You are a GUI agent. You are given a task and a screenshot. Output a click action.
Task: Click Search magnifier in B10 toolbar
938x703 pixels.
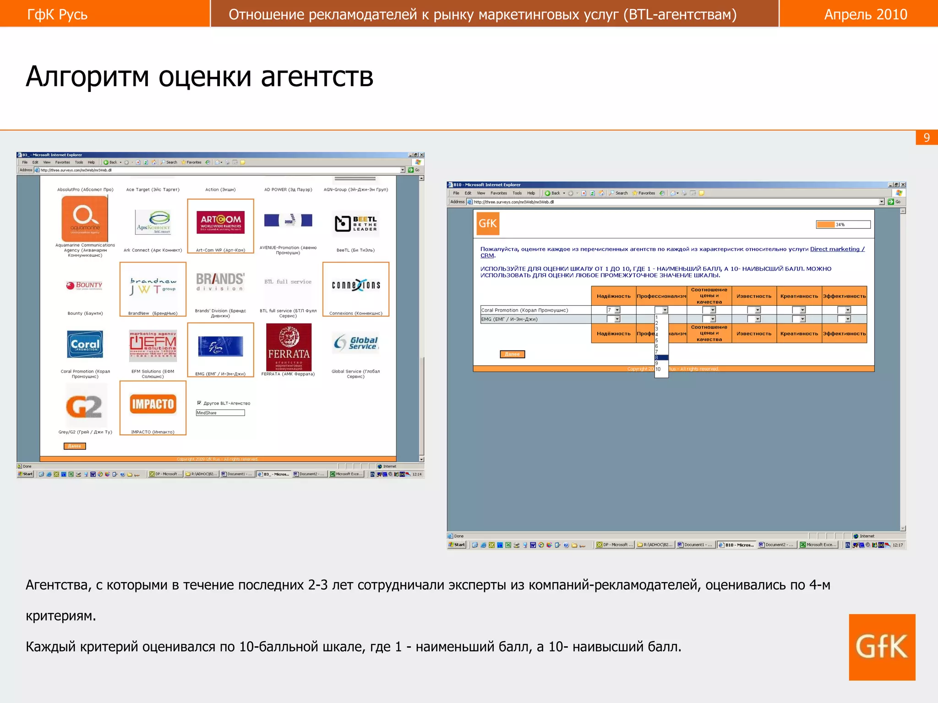point(612,193)
